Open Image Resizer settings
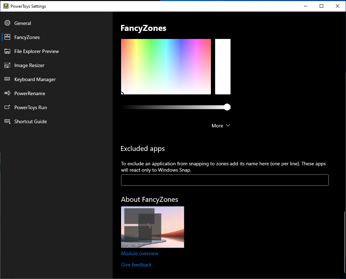The image size is (346, 279). [x=56, y=66]
